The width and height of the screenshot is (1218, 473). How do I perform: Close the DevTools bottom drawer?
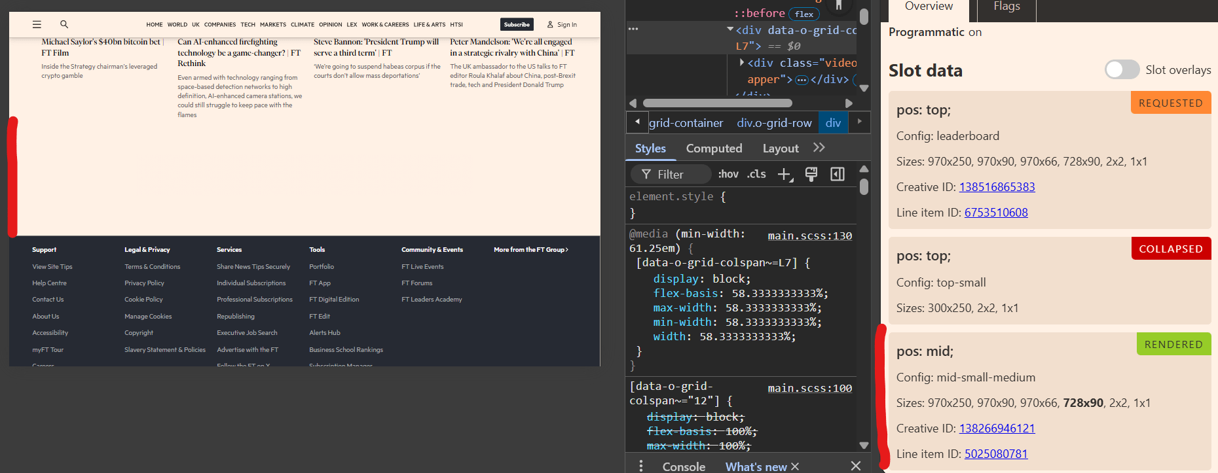click(855, 466)
